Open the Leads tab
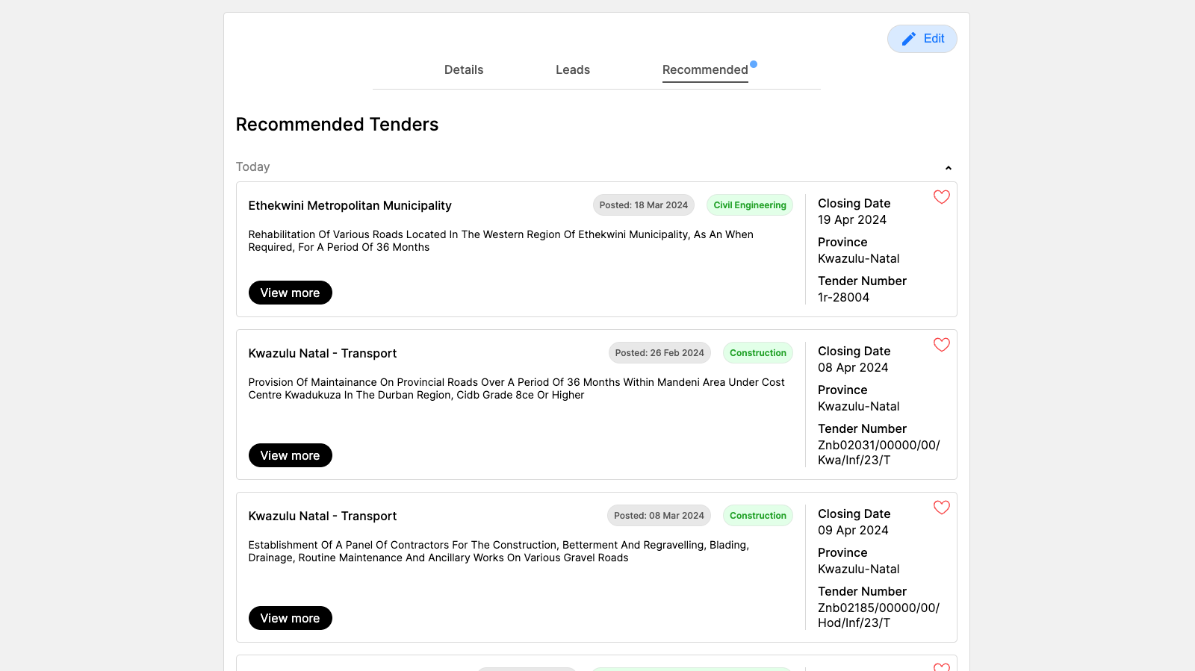 (x=573, y=69)
